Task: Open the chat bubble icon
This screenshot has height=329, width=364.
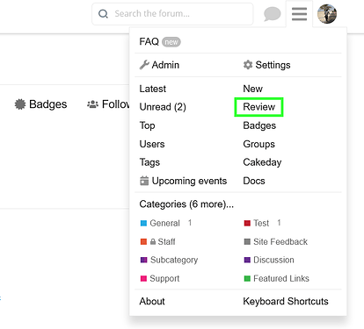Action: pyautogui.click(x=272, y=14)
